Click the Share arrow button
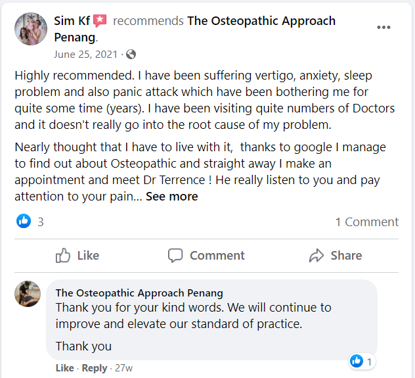 pos(336,256)
